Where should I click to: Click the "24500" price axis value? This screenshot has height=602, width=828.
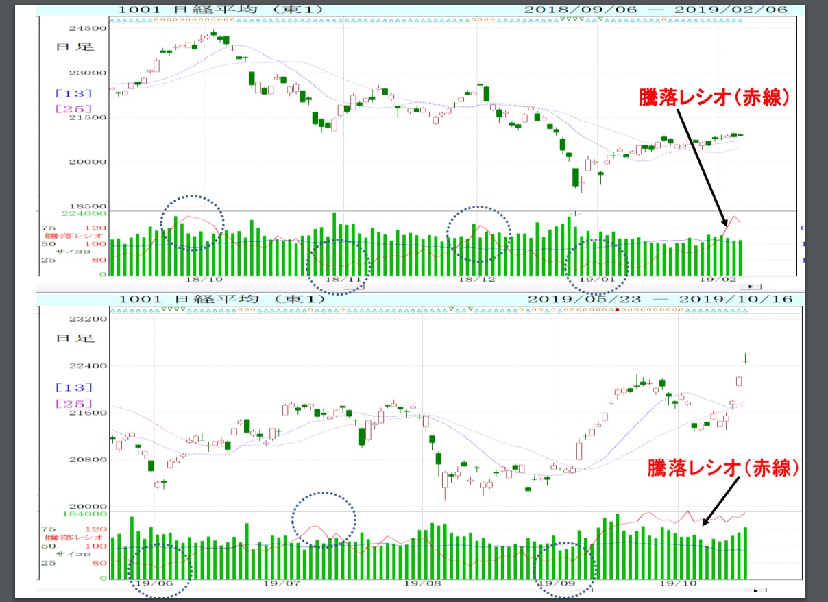click(x=88, y=29)
